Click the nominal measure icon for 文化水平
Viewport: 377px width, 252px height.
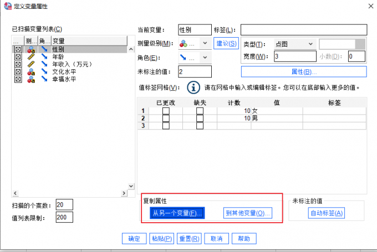tap(31, 71)
